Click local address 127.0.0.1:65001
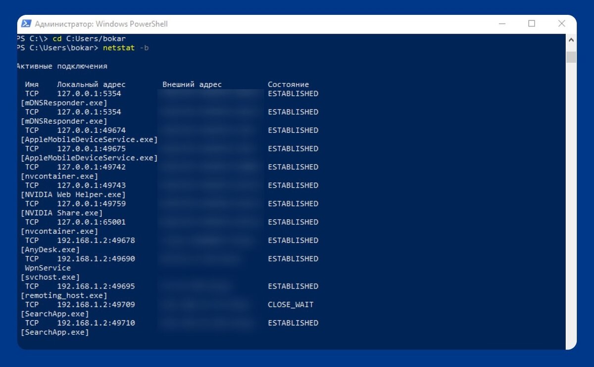The height and width of the screenshot is (367, 594). pyautogui.click(x=91, y=222)
